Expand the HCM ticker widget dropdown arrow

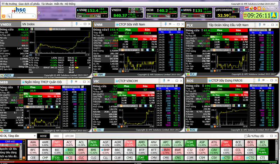click(x=173, y=16)
